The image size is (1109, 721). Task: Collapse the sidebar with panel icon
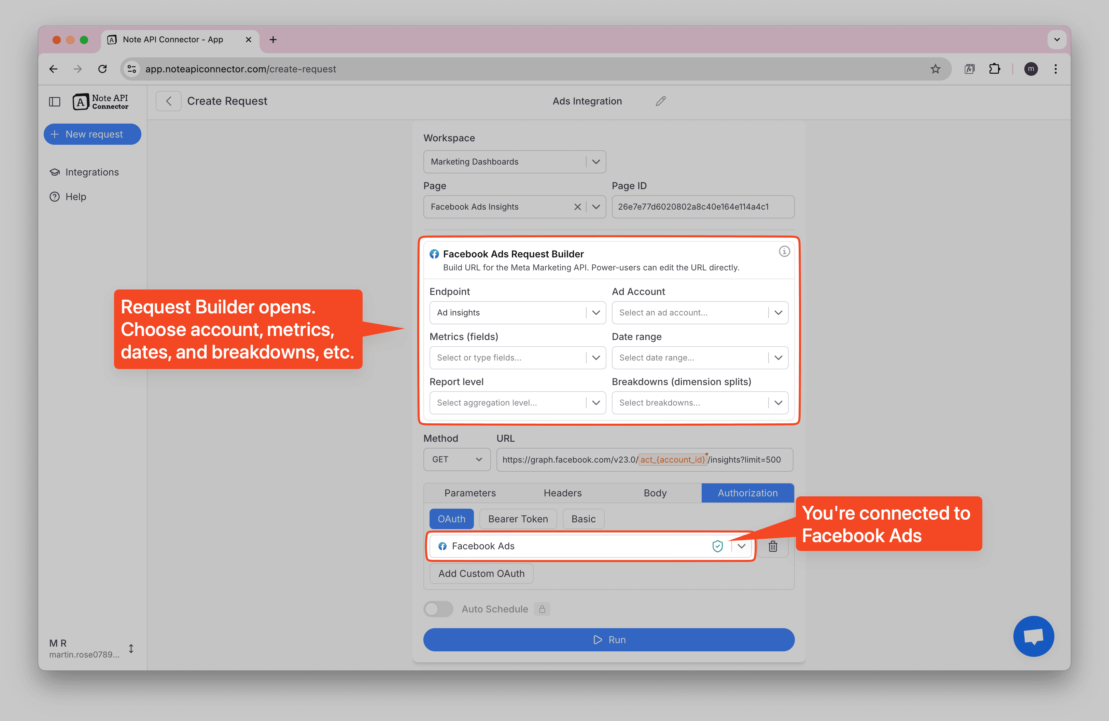[55, 101]
